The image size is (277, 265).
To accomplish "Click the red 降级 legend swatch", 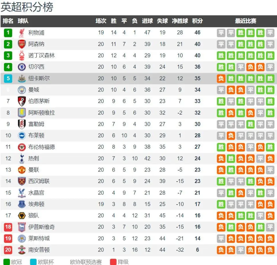I will click(x=113, y=262).
